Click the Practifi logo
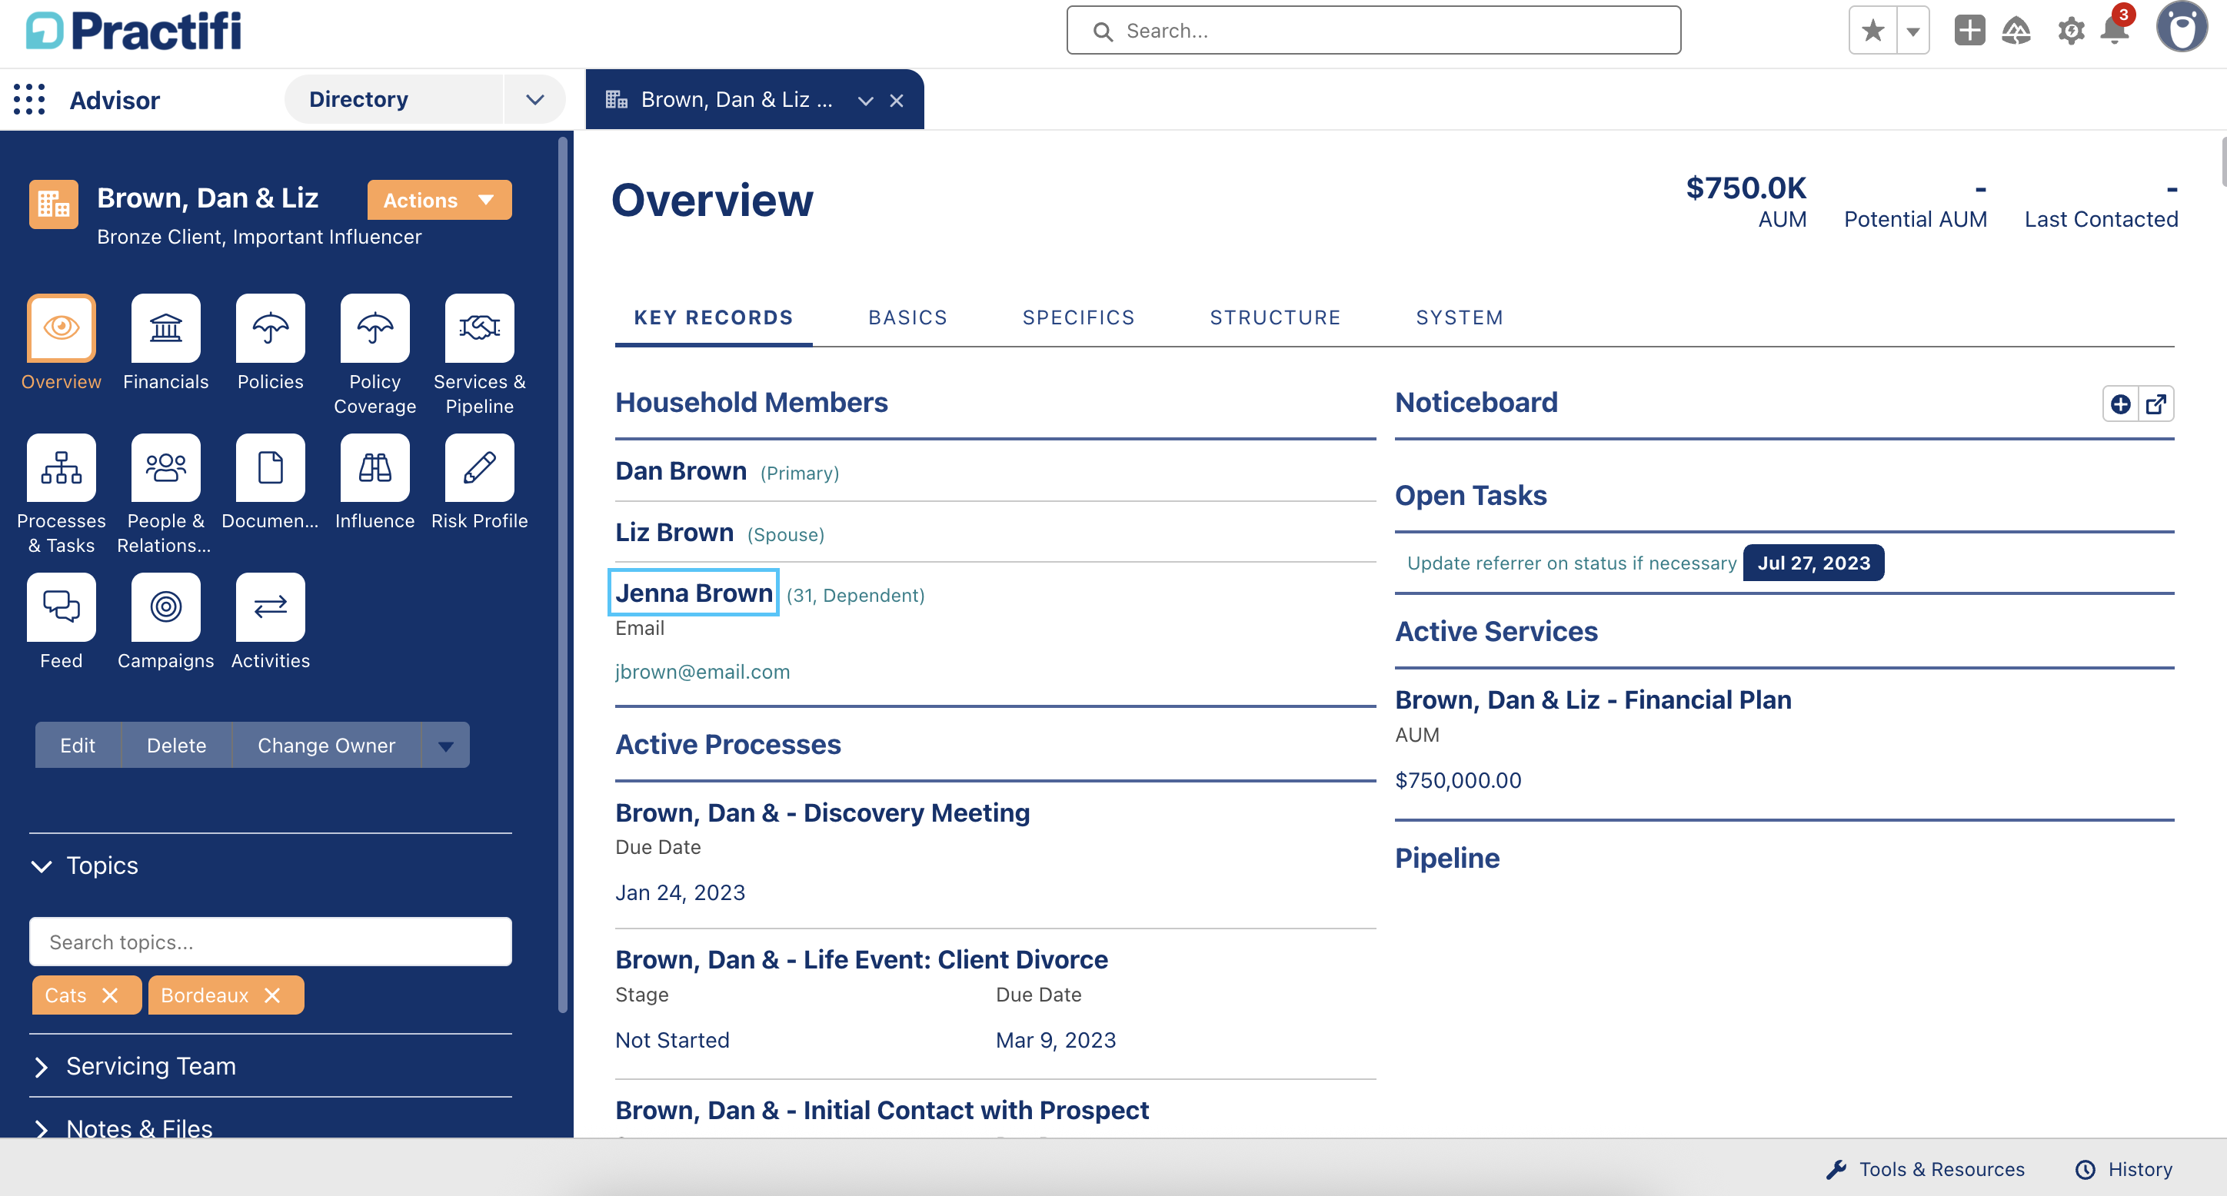Screen dimensions: 2227x1196 (x=133, y=31)
